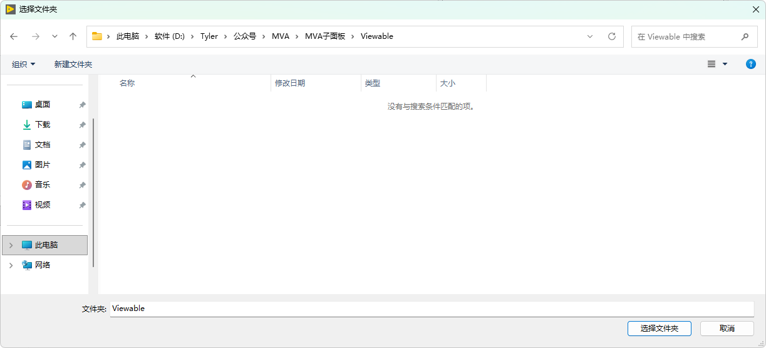Open the more view options dropdown arrow
766x348 pixels.
click(725, 64)
